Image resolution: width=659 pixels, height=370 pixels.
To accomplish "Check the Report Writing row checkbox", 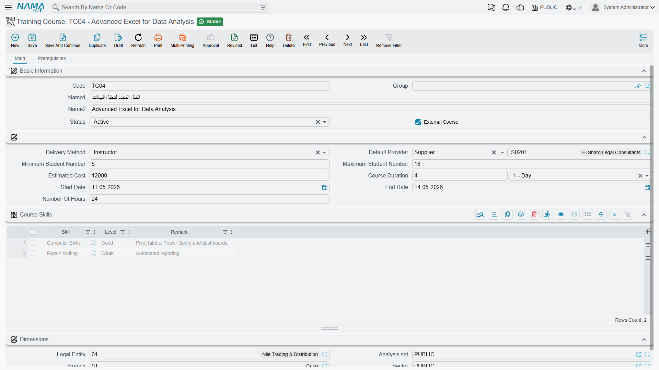I will pos(33,253).
